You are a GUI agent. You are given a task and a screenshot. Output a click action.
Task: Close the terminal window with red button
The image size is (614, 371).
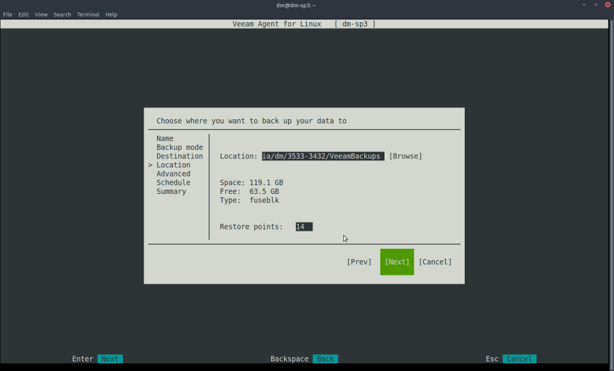pyautogui.click(x=608, y=5)
